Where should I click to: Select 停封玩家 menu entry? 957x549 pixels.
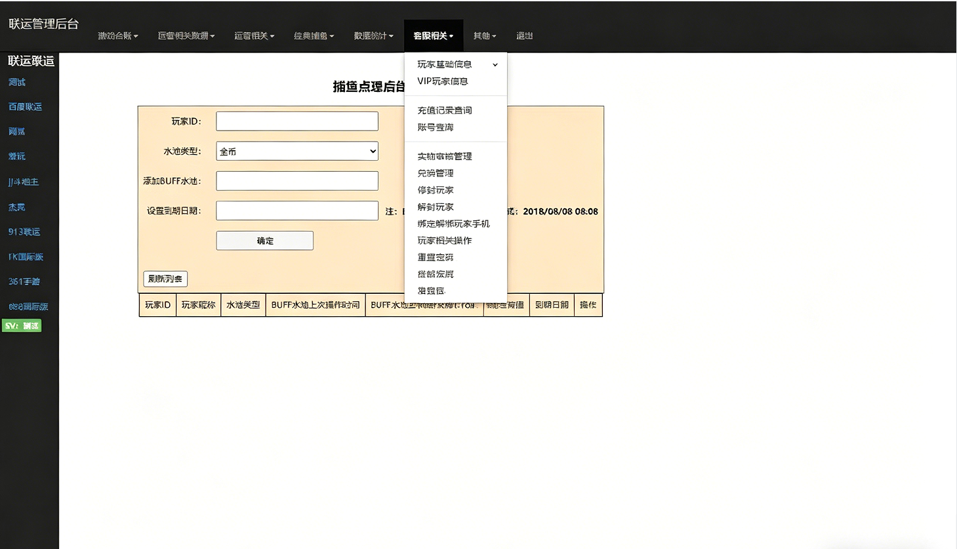[x=435, y=190]
